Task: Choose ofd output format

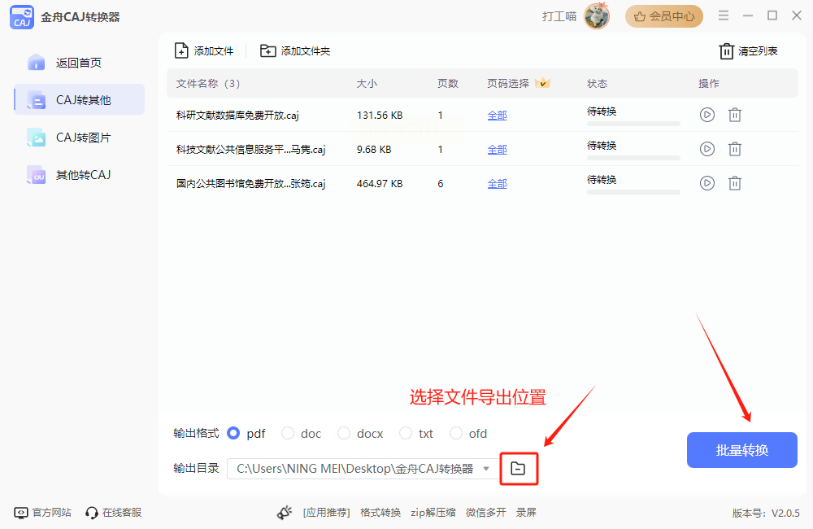Action: (456, 433)
